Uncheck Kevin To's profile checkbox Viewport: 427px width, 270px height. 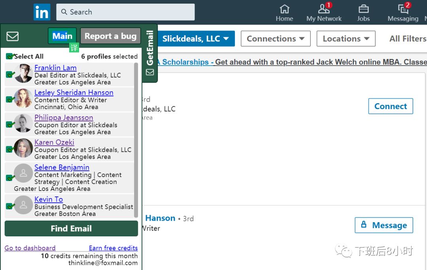(10, 206)
